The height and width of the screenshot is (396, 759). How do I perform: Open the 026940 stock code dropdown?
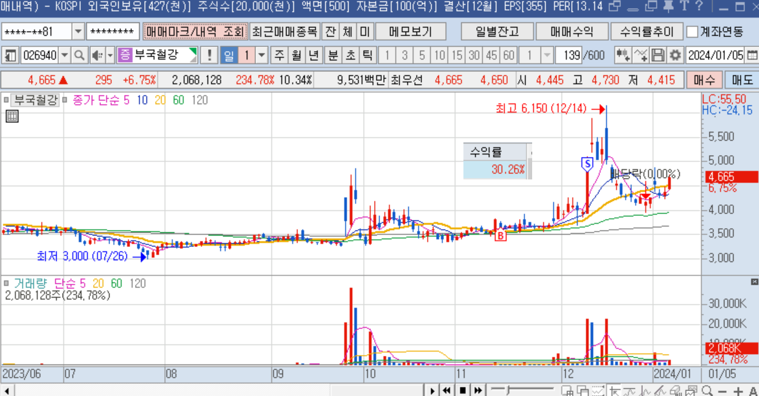coord(63,55)
